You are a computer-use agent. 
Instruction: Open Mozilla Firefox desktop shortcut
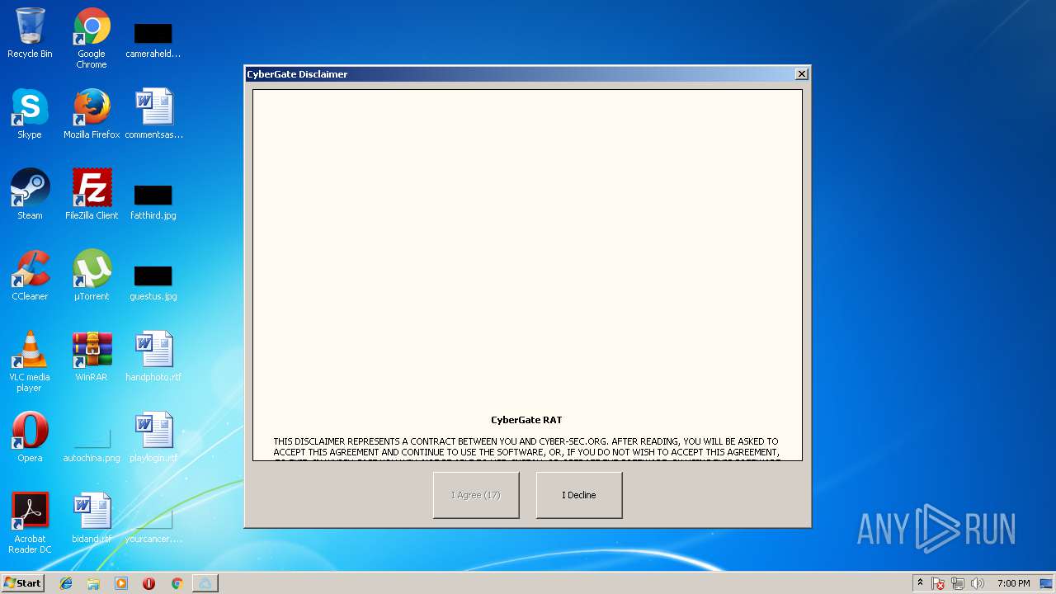pos(92,114)
